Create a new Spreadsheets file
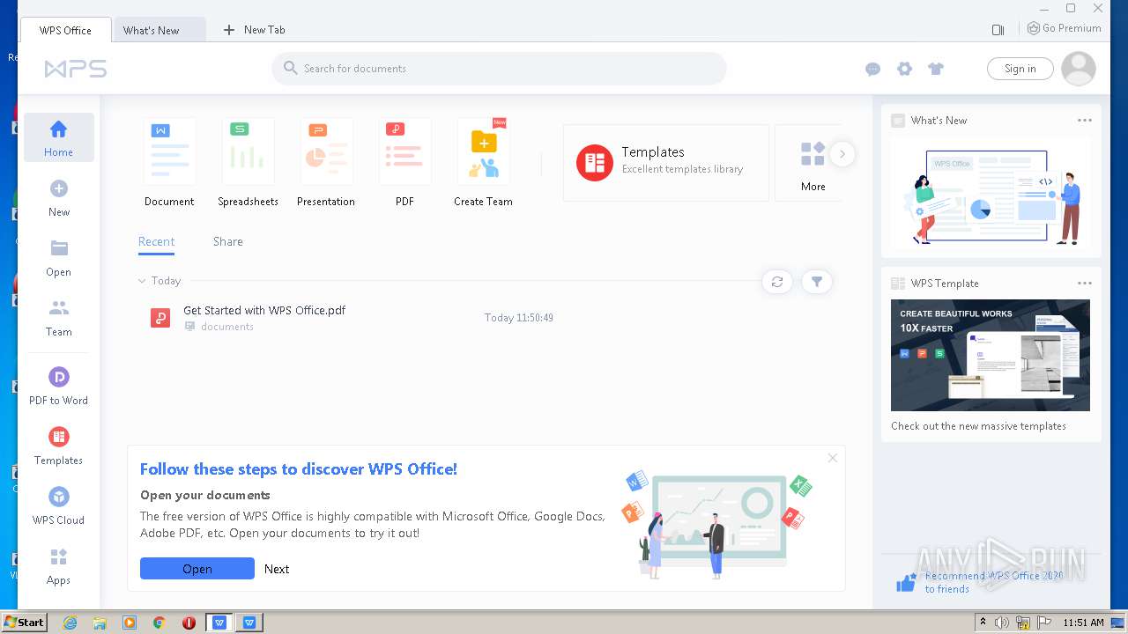1128x634 pixels. 248,163
